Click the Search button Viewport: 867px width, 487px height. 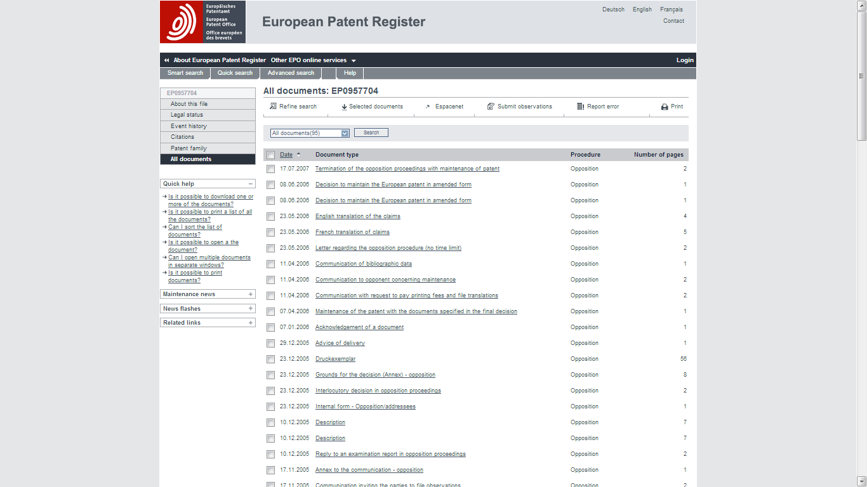point(371,133)
